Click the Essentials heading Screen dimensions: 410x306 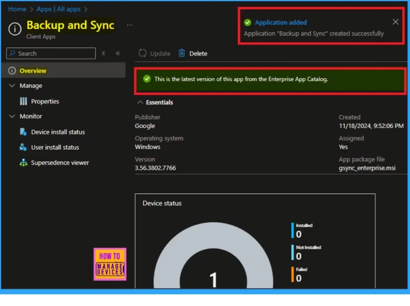159,102
